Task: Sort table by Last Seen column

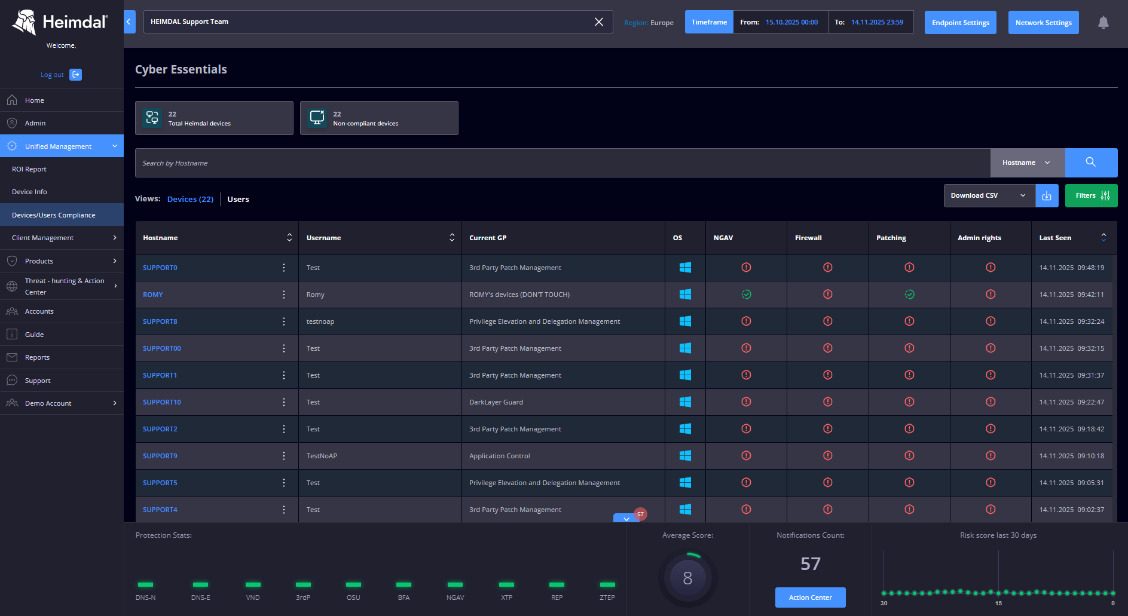Action: coord(1103,238)
